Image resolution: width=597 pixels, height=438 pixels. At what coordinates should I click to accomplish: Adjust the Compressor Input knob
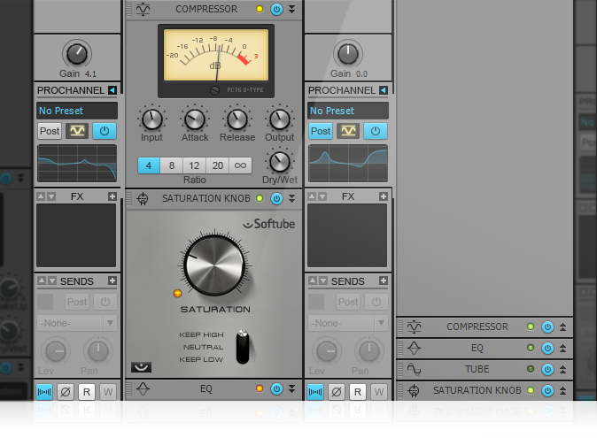(x=152, y=119)
